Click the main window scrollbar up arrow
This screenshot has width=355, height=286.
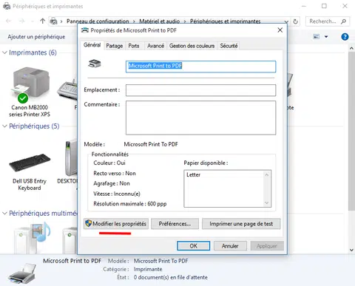coord(351,49)
